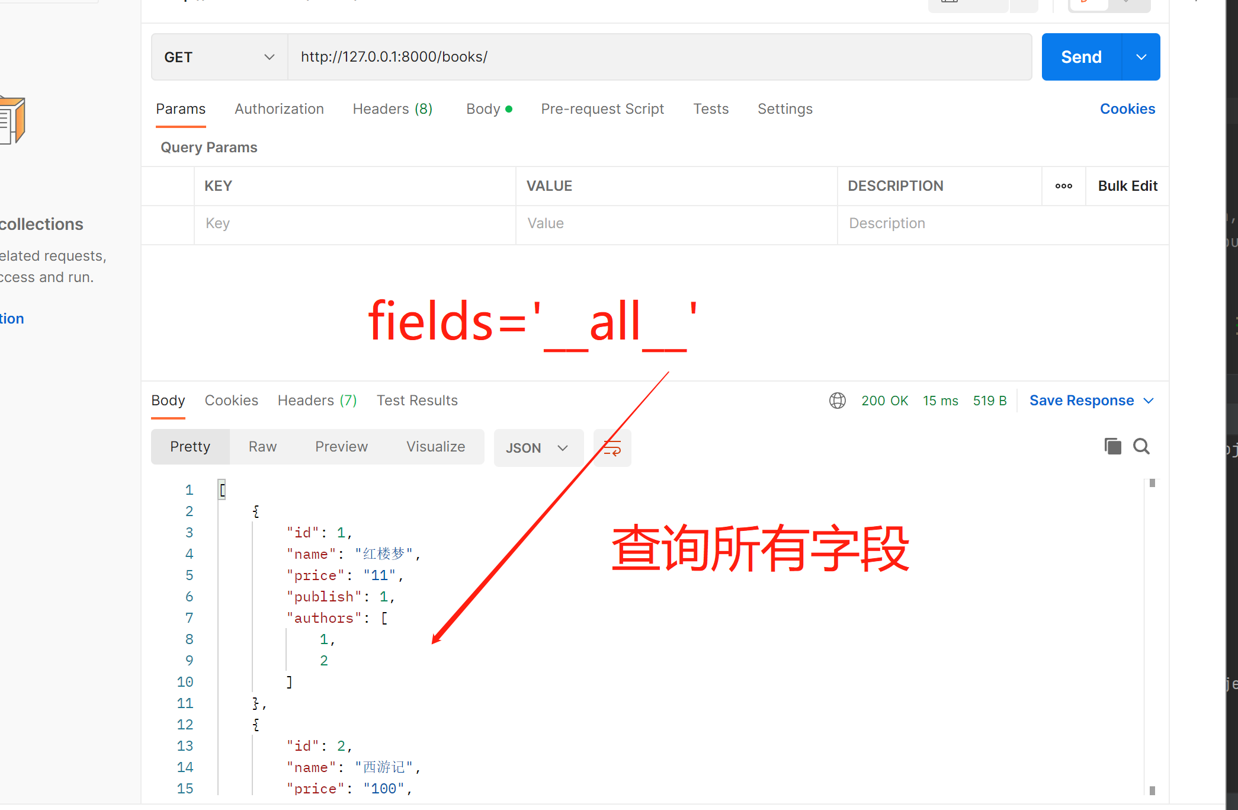Click the Bulk Edit button
This screenshot has width=1238, height=810.
[1127, 186]
